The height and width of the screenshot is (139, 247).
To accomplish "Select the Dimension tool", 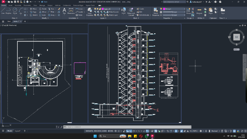I will pos(71,11).
